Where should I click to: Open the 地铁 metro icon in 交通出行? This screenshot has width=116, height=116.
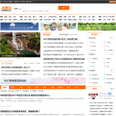coord(90,63)
